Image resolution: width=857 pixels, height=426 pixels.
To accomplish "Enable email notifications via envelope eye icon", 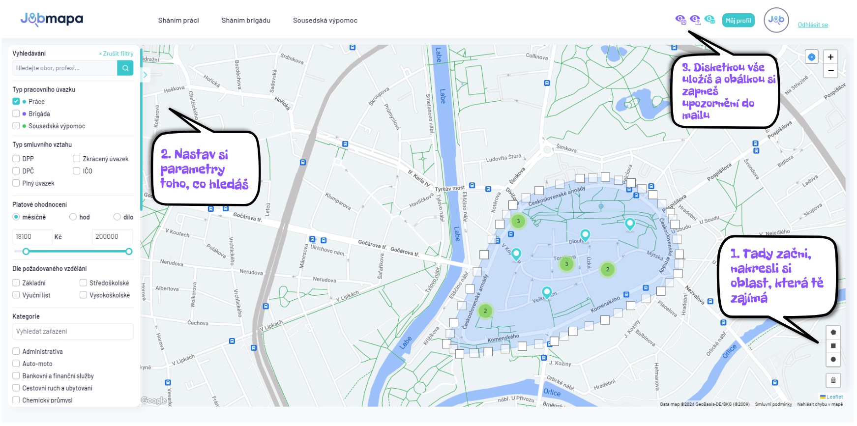I will pyautogui.click(x=709, y=19).
